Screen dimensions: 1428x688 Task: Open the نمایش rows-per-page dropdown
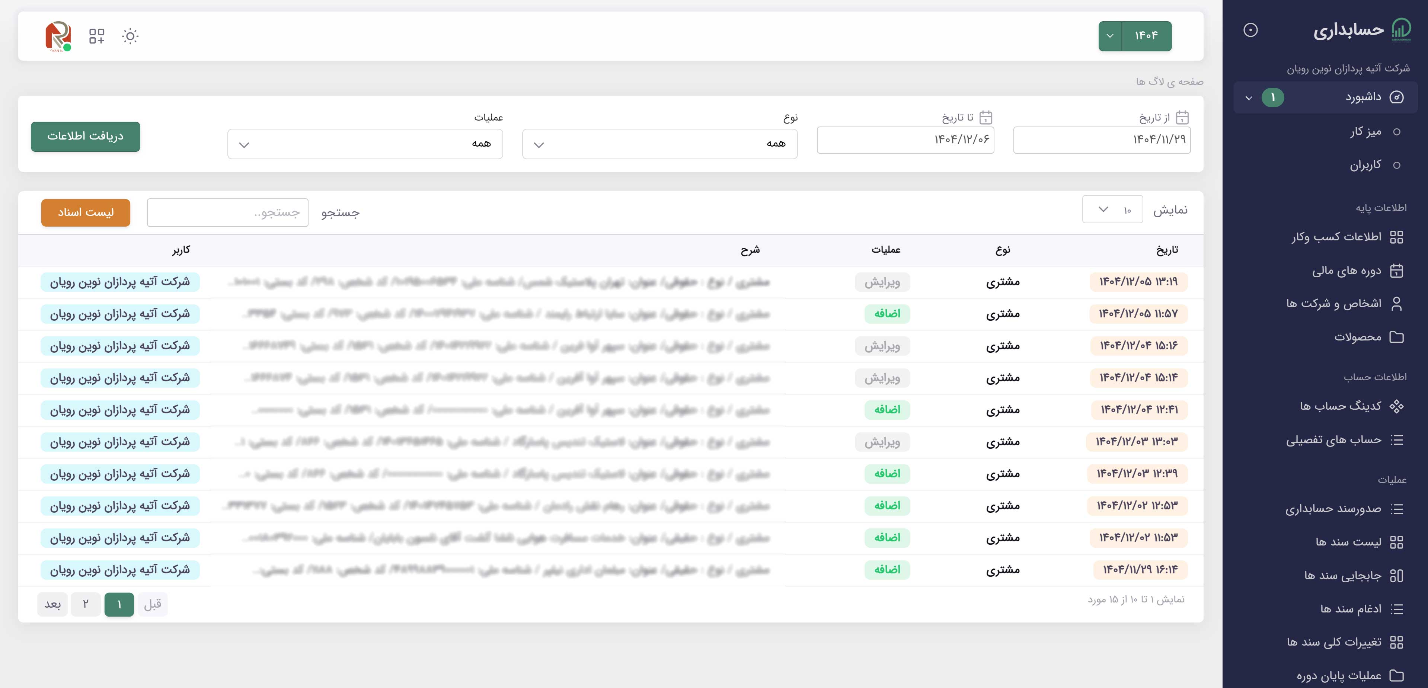(x=1112, y=209)
